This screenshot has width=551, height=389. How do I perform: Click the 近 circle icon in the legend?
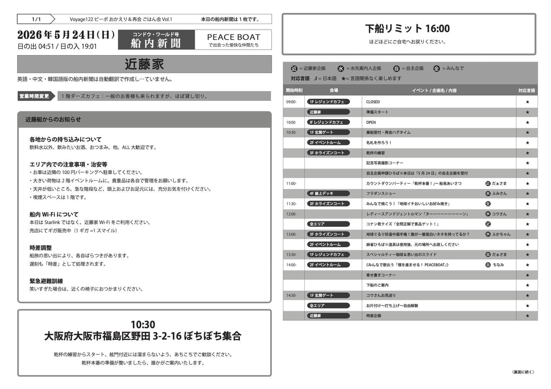[294, 68]
